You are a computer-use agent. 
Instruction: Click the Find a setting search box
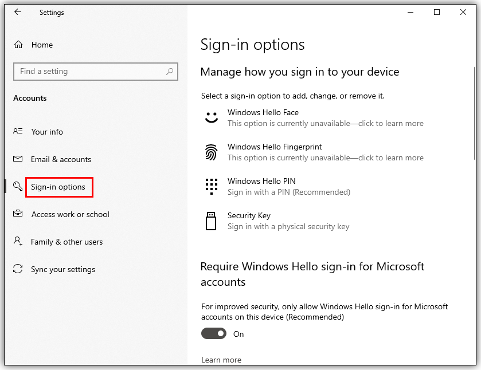tap(95, 72)
